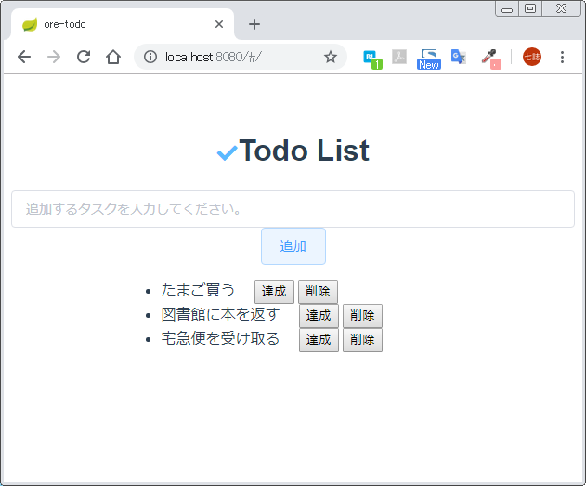
Task: Maximize the browser window
Action: [x=530, y=8]
